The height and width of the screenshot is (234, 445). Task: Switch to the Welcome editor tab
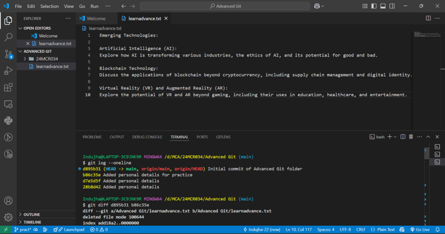coord(96,18)
